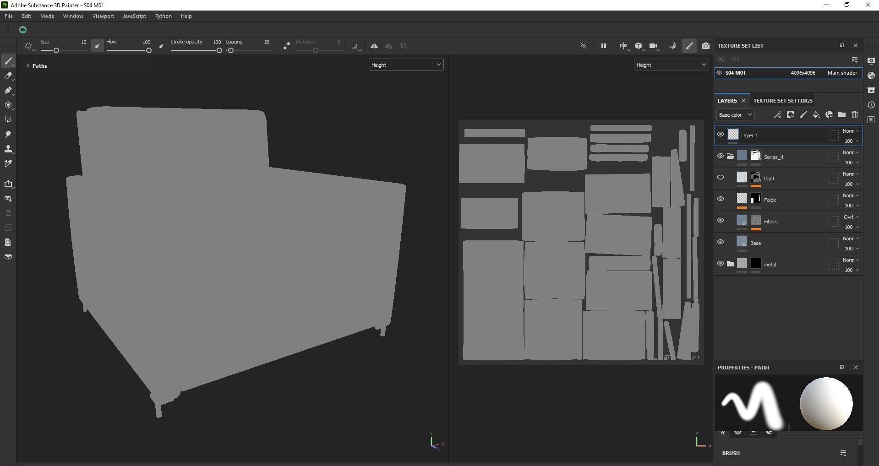Hide the Fibers layer
The width and height of the screenshot is (879, 466).
[720, 221]
